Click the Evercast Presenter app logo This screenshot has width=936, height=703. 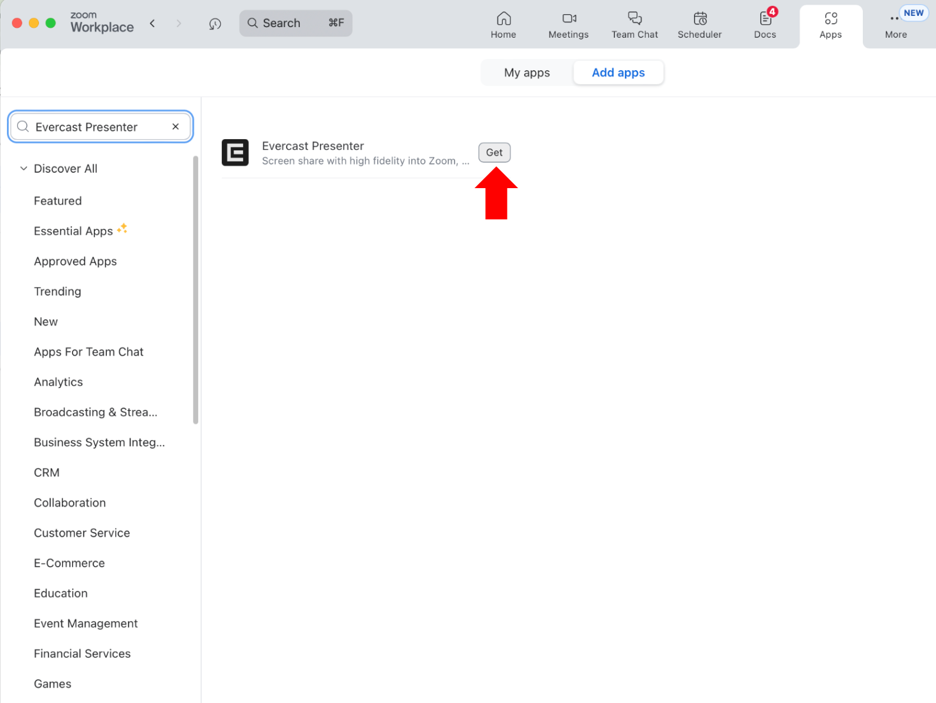click(235, 153)
